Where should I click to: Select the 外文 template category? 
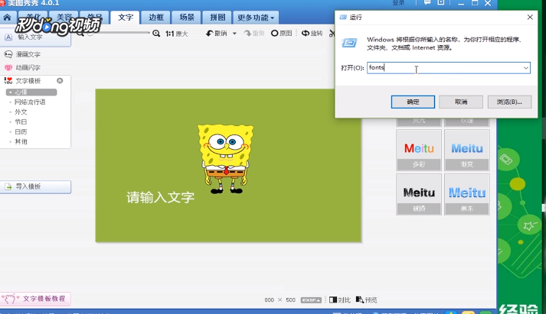(x=21, y=112)
